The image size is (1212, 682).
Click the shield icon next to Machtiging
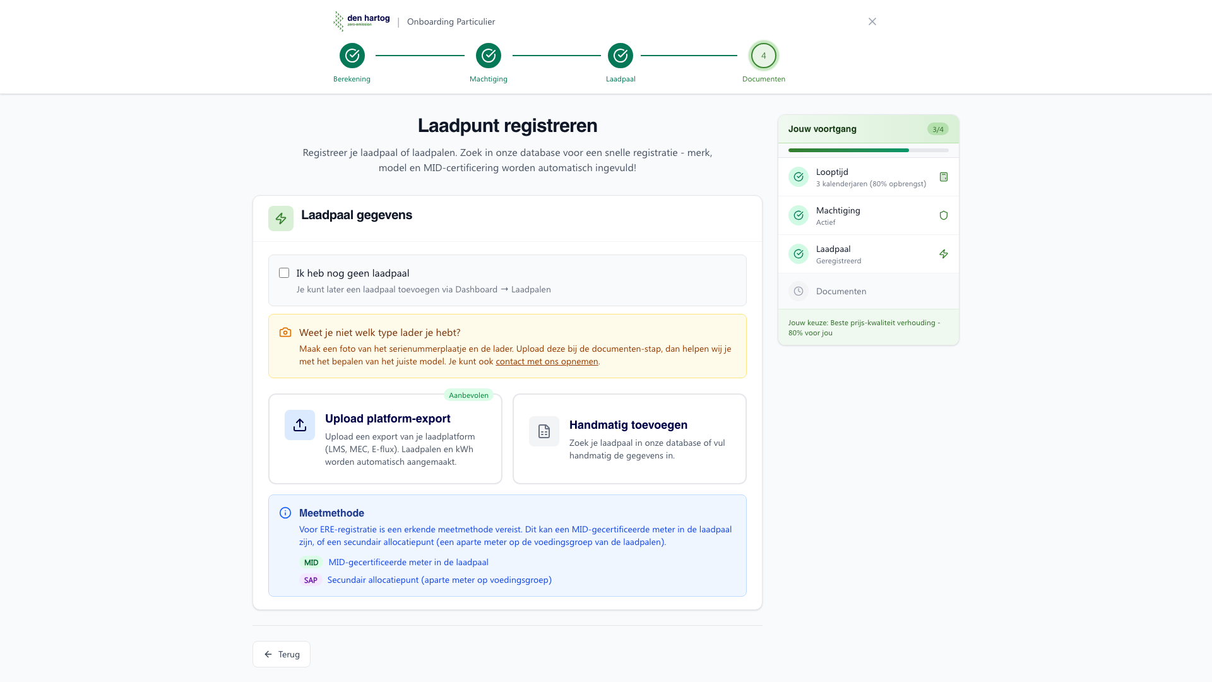pos(944,215)
